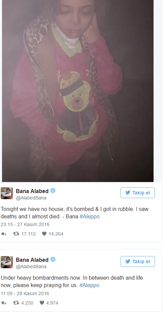The image size is (164, 312).
Task: Follow via "Takip et" on the second tweet
Action: tap(137, 261)
